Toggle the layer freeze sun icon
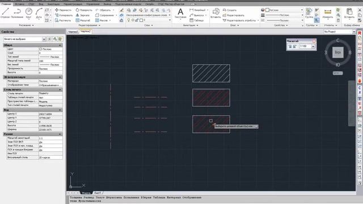Image resolution: width=363 pixels, height=204 pixels. coord(133,20)
